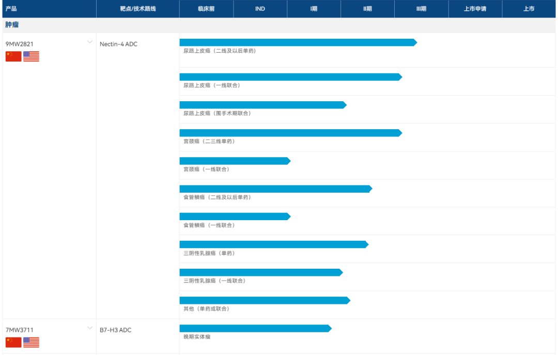Click the China flag under 7MW3711
The height and width of the screenshot is (355, 558).
pos(13,342)
